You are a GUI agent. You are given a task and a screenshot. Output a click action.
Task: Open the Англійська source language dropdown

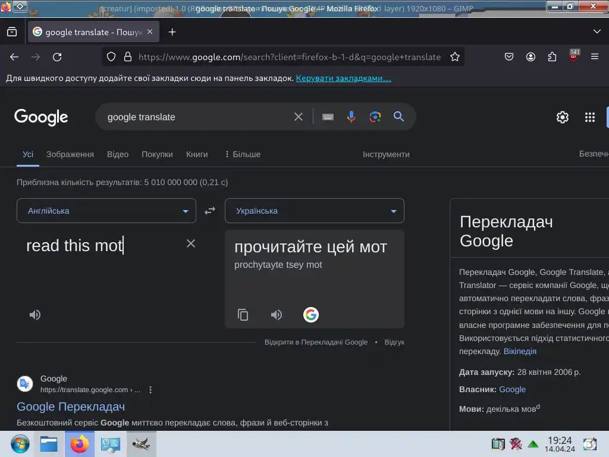click(x=106, y=211)
